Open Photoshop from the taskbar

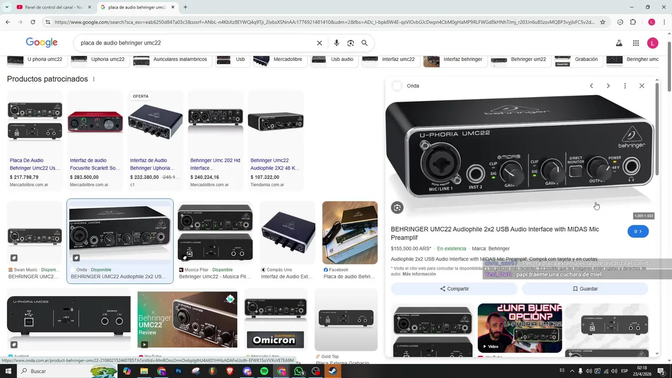pos(178,371)
